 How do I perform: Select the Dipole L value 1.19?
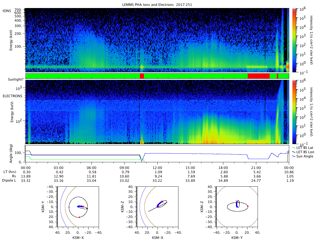pyautogui.click(x=289, y=181)
